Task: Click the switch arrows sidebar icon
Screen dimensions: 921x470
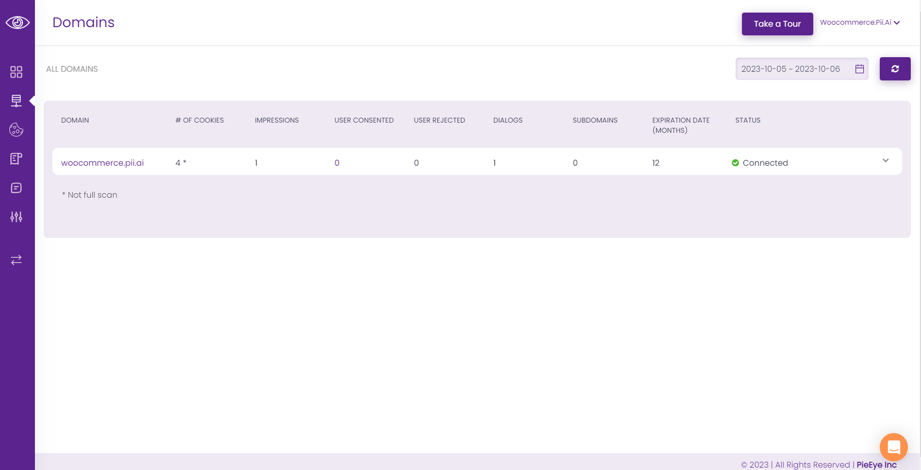Action: point(16,260)
